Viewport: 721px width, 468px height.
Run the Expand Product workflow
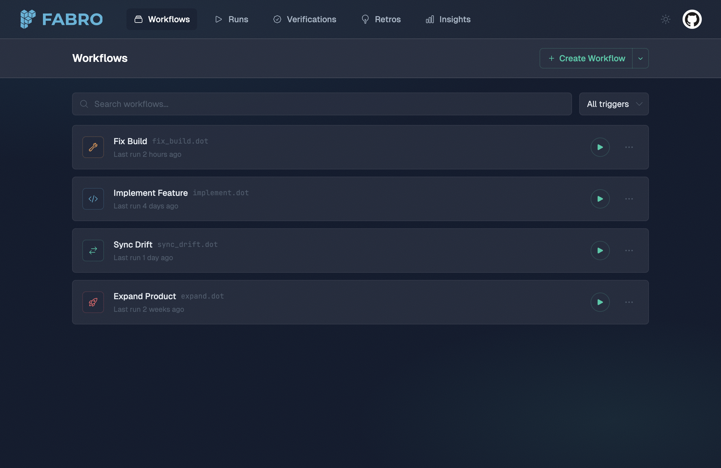point(600,302)
